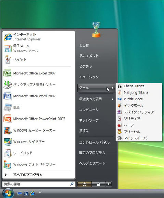Click the PowerPoint 2007 icon
Viewport: 164px width, 198px height.
pyautogui.click(x=8, y=119)
